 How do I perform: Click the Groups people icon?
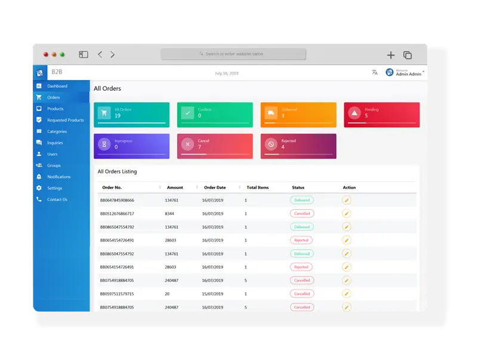(39, 165)
